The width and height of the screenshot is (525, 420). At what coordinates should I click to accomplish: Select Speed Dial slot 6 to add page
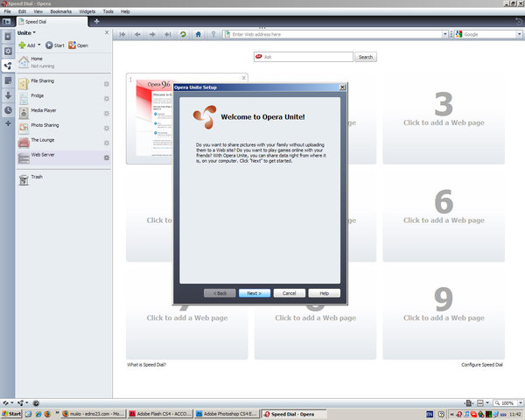coord(444,216)
